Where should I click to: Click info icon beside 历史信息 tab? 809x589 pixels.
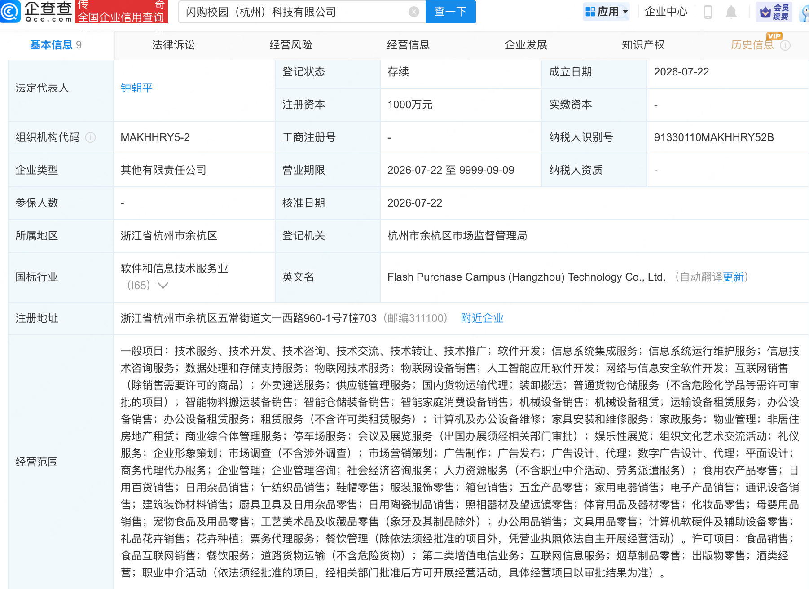785,45
